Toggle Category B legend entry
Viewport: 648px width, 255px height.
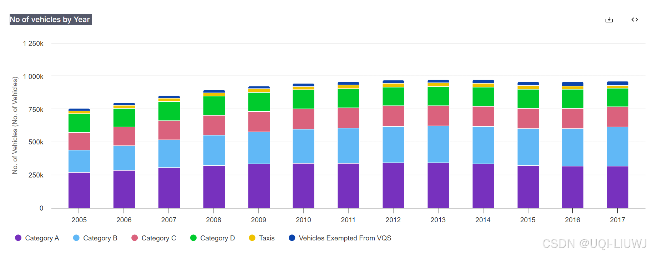(100, 238)
